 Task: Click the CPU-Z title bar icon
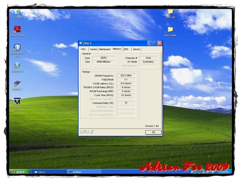click(81, 43)
